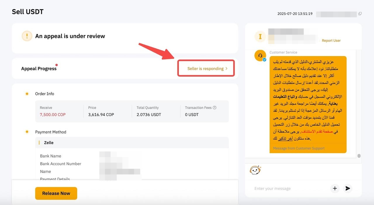Viewport: 374px width, 205px height.
Task: Click the Customer Service headset avatar
Action: coord(260,56)
